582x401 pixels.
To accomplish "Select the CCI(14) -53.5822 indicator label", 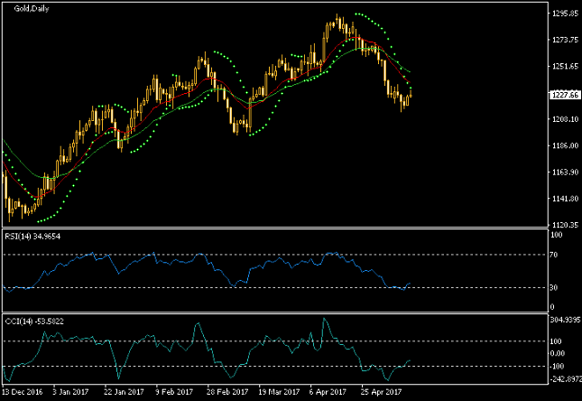I will [34, 322].
